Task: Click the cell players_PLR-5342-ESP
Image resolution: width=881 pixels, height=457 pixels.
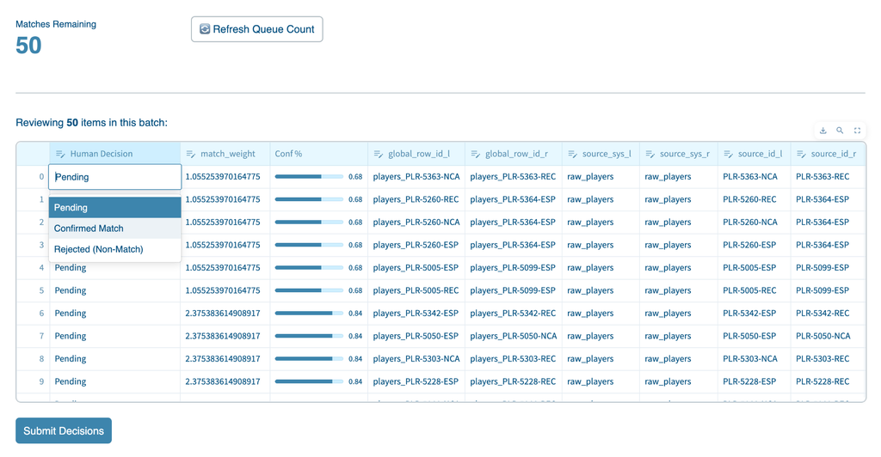Action: 416,313
